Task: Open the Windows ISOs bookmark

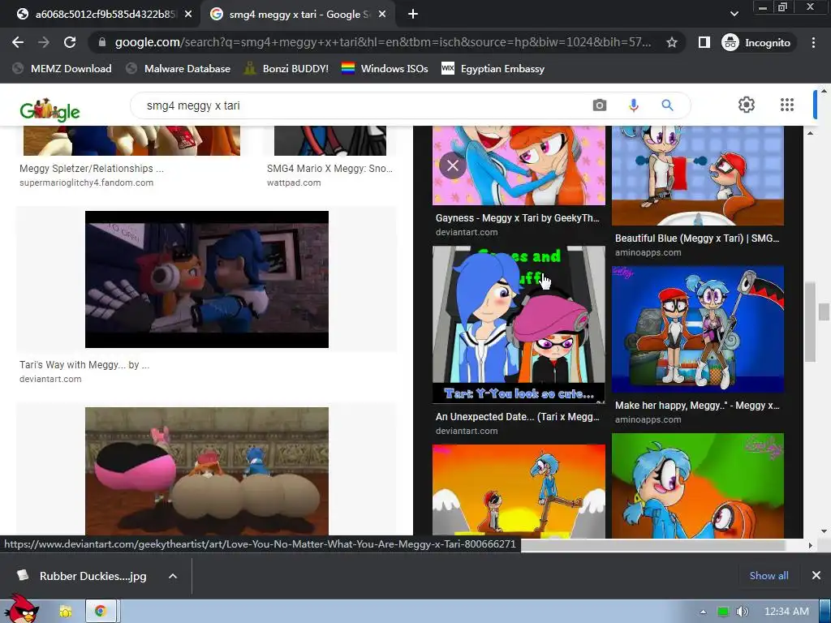Action: [385, 68]
